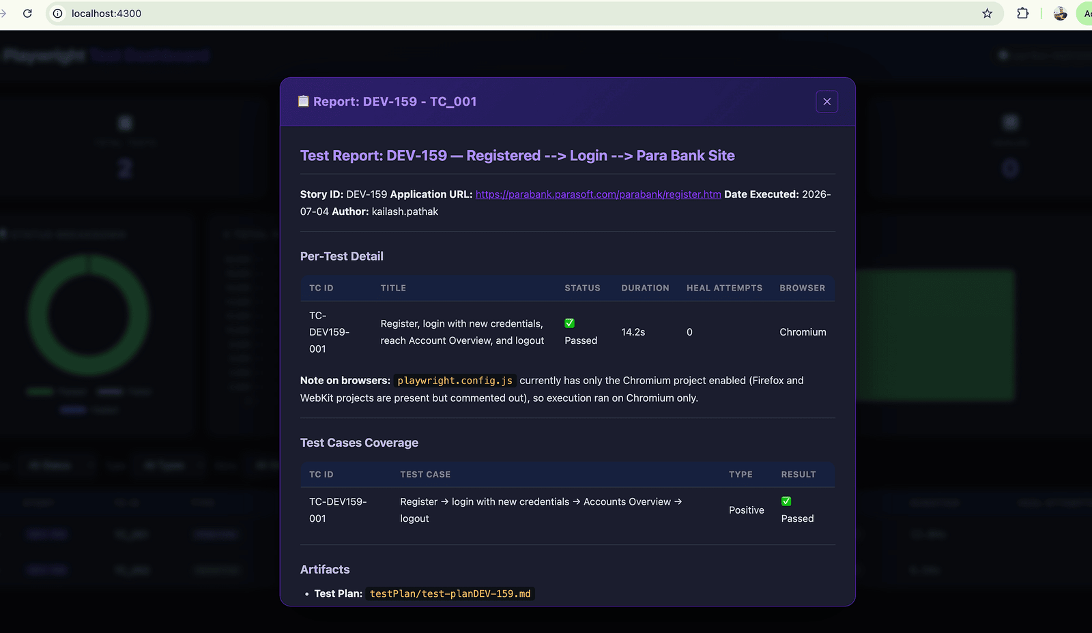
Task: Click the green Passed checkmark in Per-Test Detail
Action: click(x=569, y=323)
